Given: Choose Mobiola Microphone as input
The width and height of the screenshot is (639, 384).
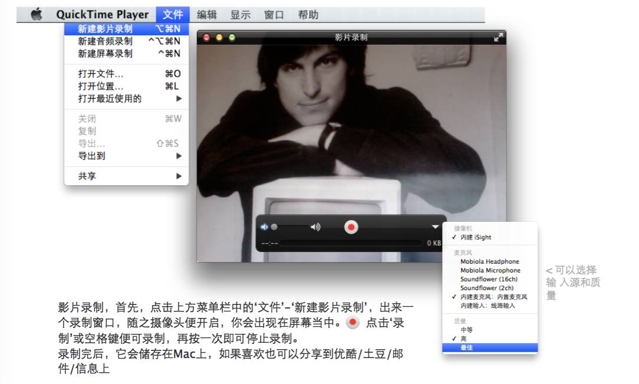Looking at the screenshot, I should point(490,270).
